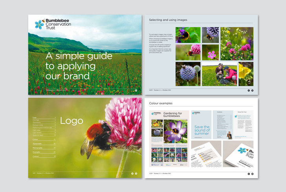
Task: Select the blue globe thistle photo
Action: tap(188, 74)
